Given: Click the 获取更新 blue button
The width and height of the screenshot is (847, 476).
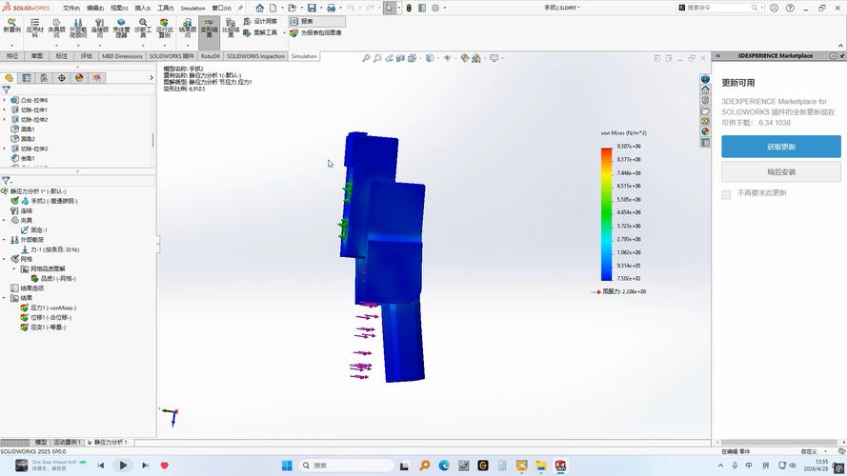Looking at the screenshot, I should (x=781, y=147).
